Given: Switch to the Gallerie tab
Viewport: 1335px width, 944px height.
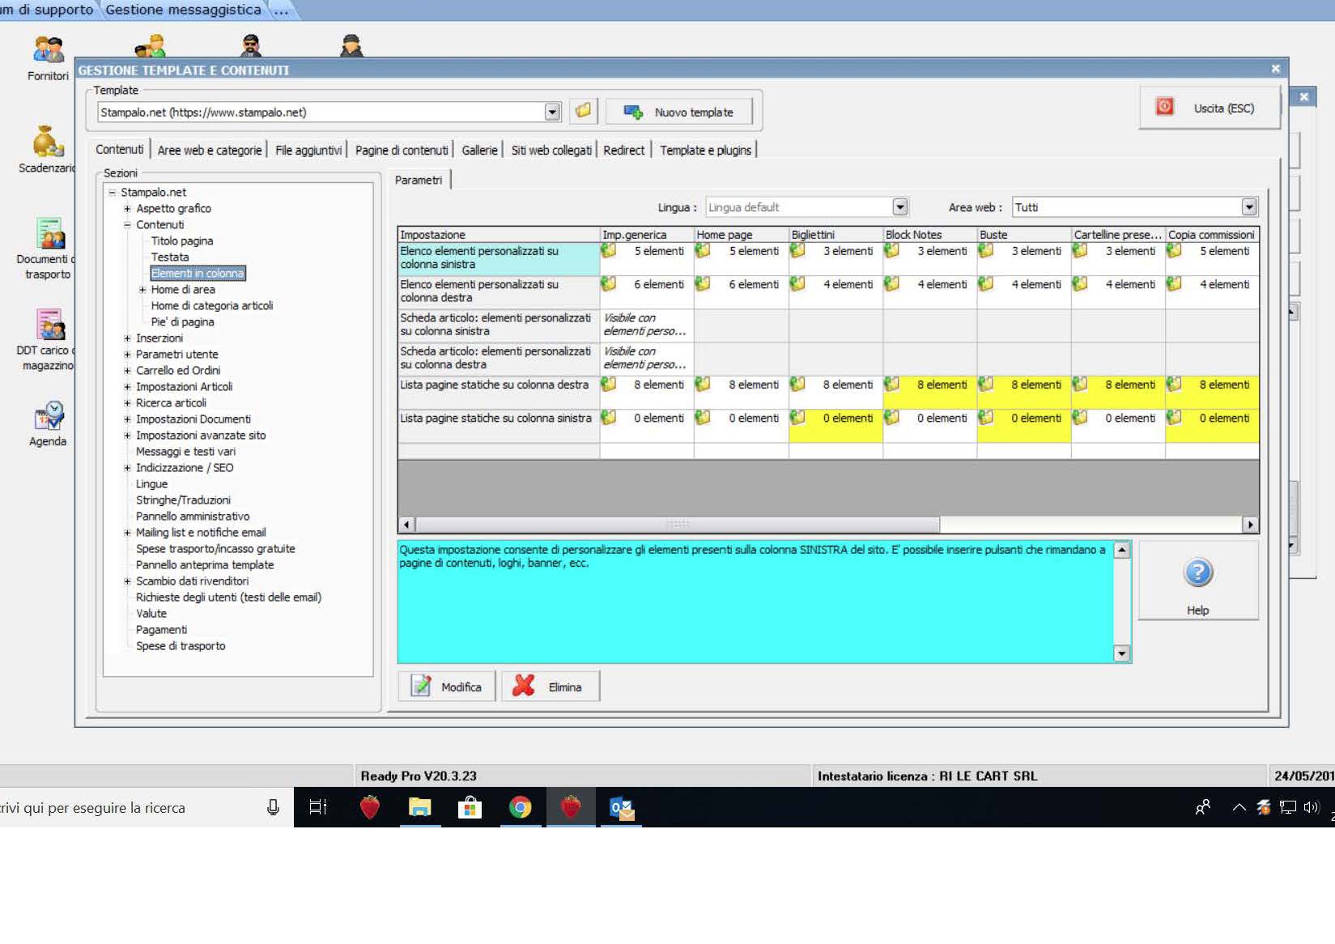Looking at the screenshot, I should coord(479,151).
